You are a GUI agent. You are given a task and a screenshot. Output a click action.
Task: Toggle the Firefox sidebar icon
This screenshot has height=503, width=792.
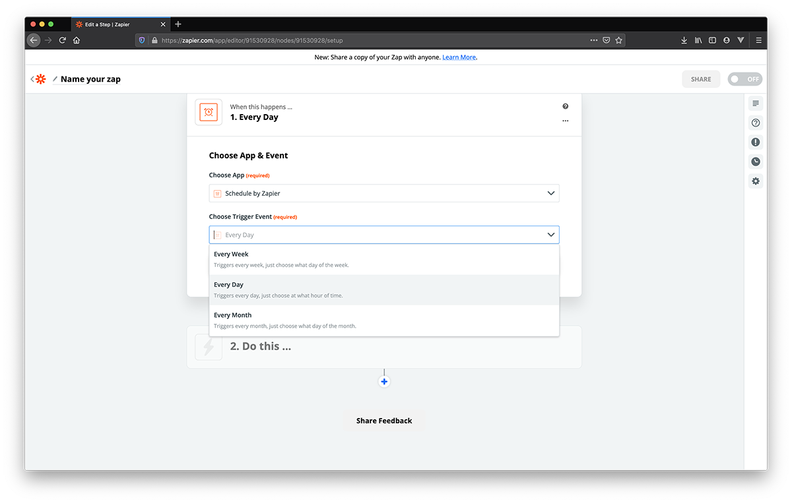point(712,40)
